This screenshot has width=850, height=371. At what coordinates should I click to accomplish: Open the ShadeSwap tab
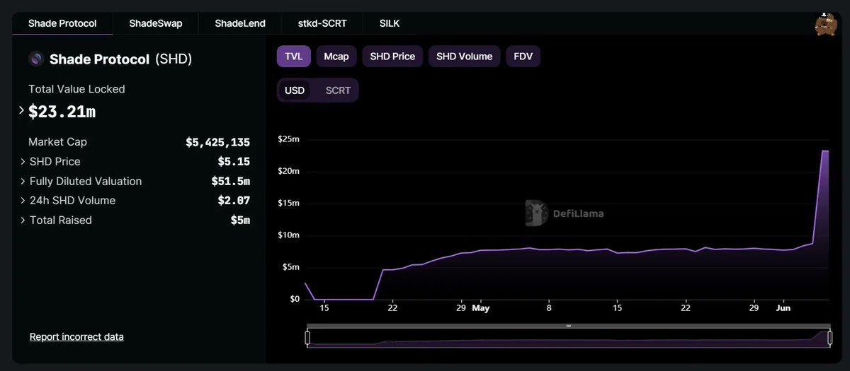(156, 23)
